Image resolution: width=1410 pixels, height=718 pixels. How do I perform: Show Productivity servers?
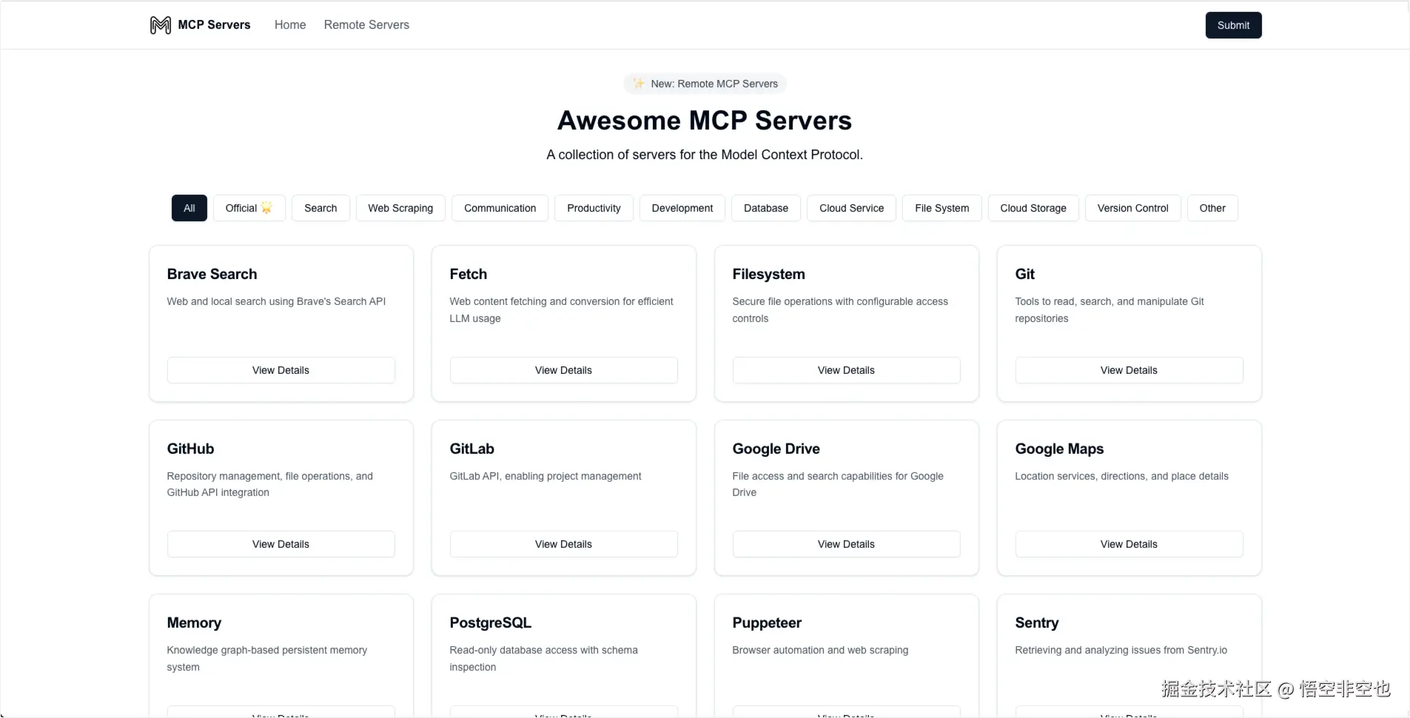(x=594, y=208)
